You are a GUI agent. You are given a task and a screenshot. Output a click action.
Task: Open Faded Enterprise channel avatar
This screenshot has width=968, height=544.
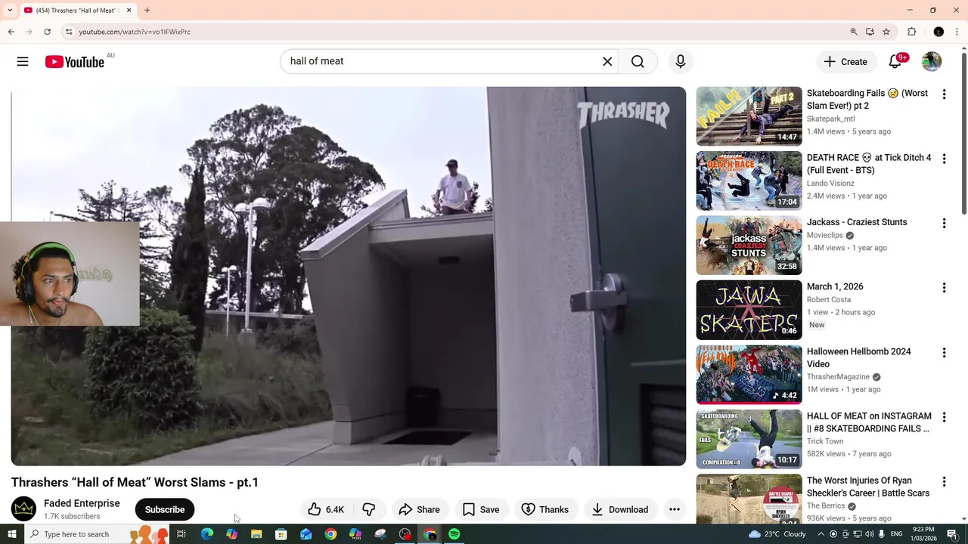pos(23,509)
